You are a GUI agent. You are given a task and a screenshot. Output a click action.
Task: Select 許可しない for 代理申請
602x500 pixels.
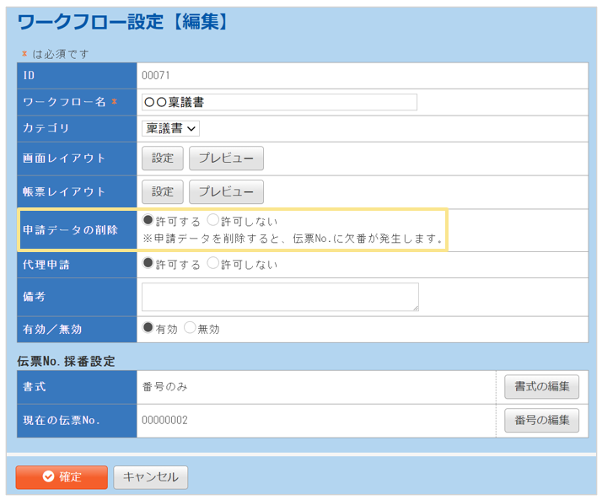(213, 264)
